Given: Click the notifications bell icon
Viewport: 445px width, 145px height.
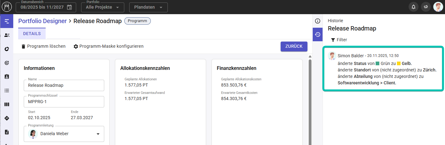Looking at the screenshot, I should tap(414, 7).
